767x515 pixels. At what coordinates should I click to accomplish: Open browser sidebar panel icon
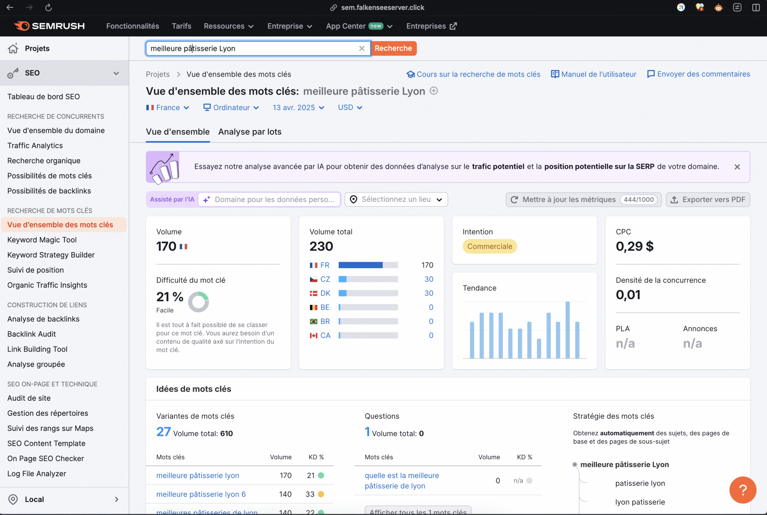click(756, 7)
